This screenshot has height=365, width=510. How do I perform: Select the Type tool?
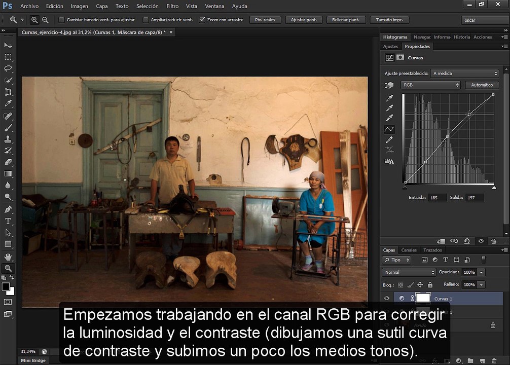coord(8,221)
